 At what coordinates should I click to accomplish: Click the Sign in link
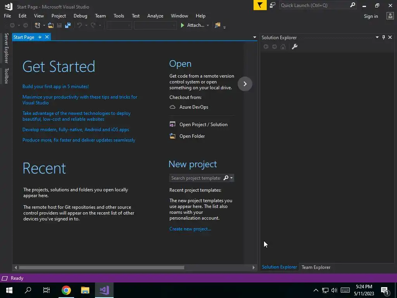click(x=371, y=16)
